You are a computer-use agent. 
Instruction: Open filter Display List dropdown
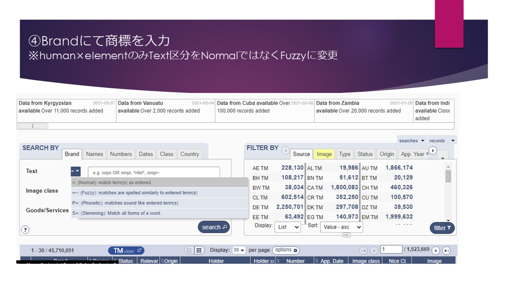click(288, 227)
